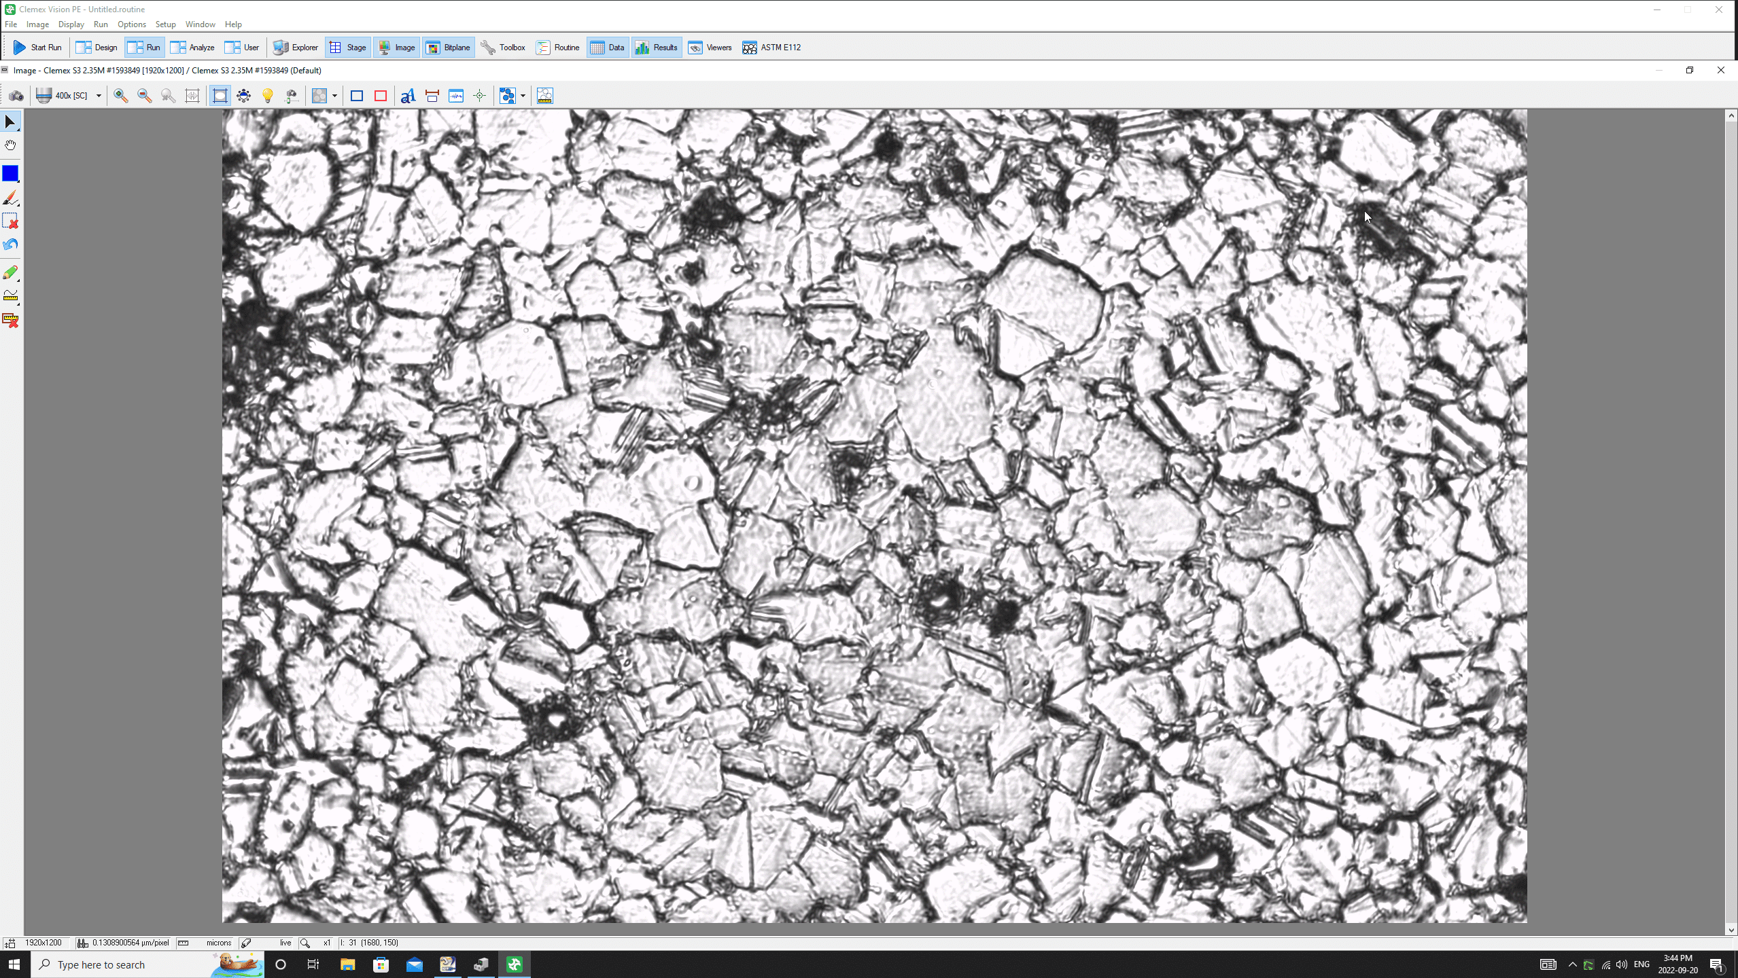This screenshot has width=1738, height=978.
Task: Click the zoom in magnifier icon
Action: click(x=121, y=96)
